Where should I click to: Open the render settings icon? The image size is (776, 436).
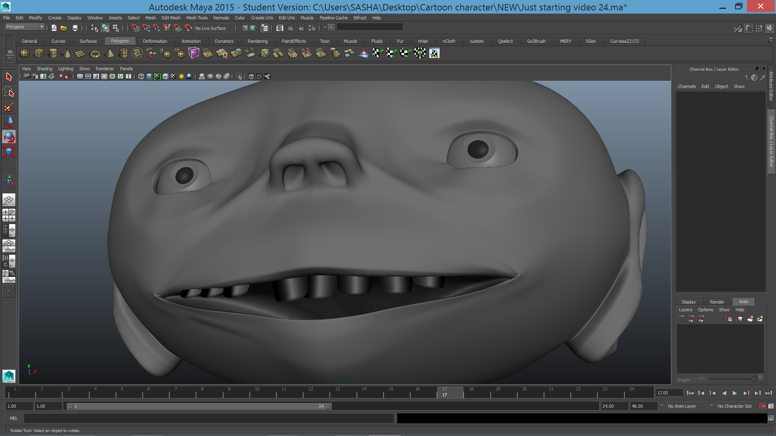[x=312, y=28]
